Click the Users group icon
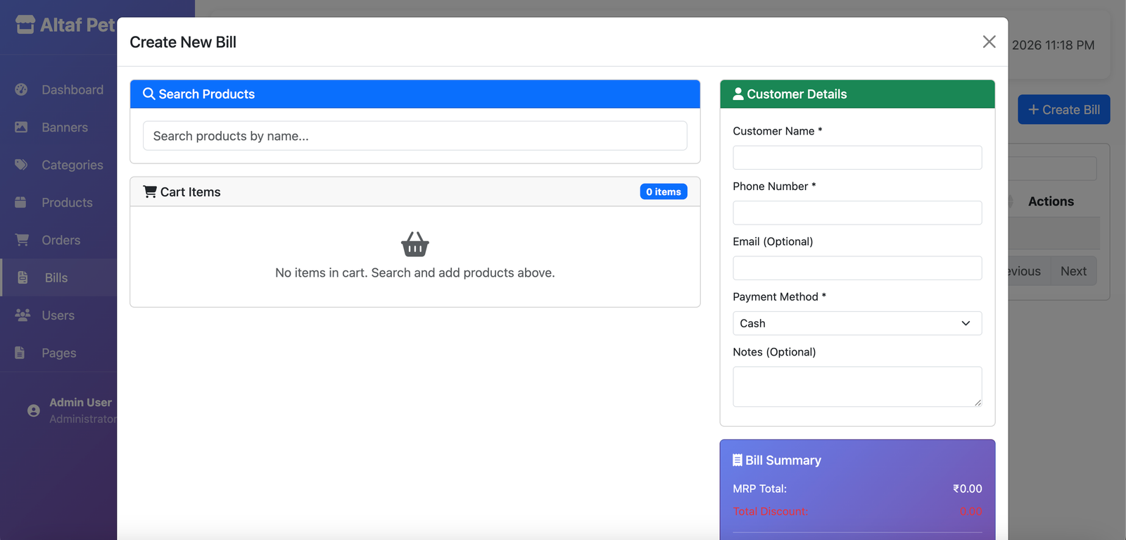The height and width of the screenshot is (540, 1126). pyautogui.click(x=23, y=315)
